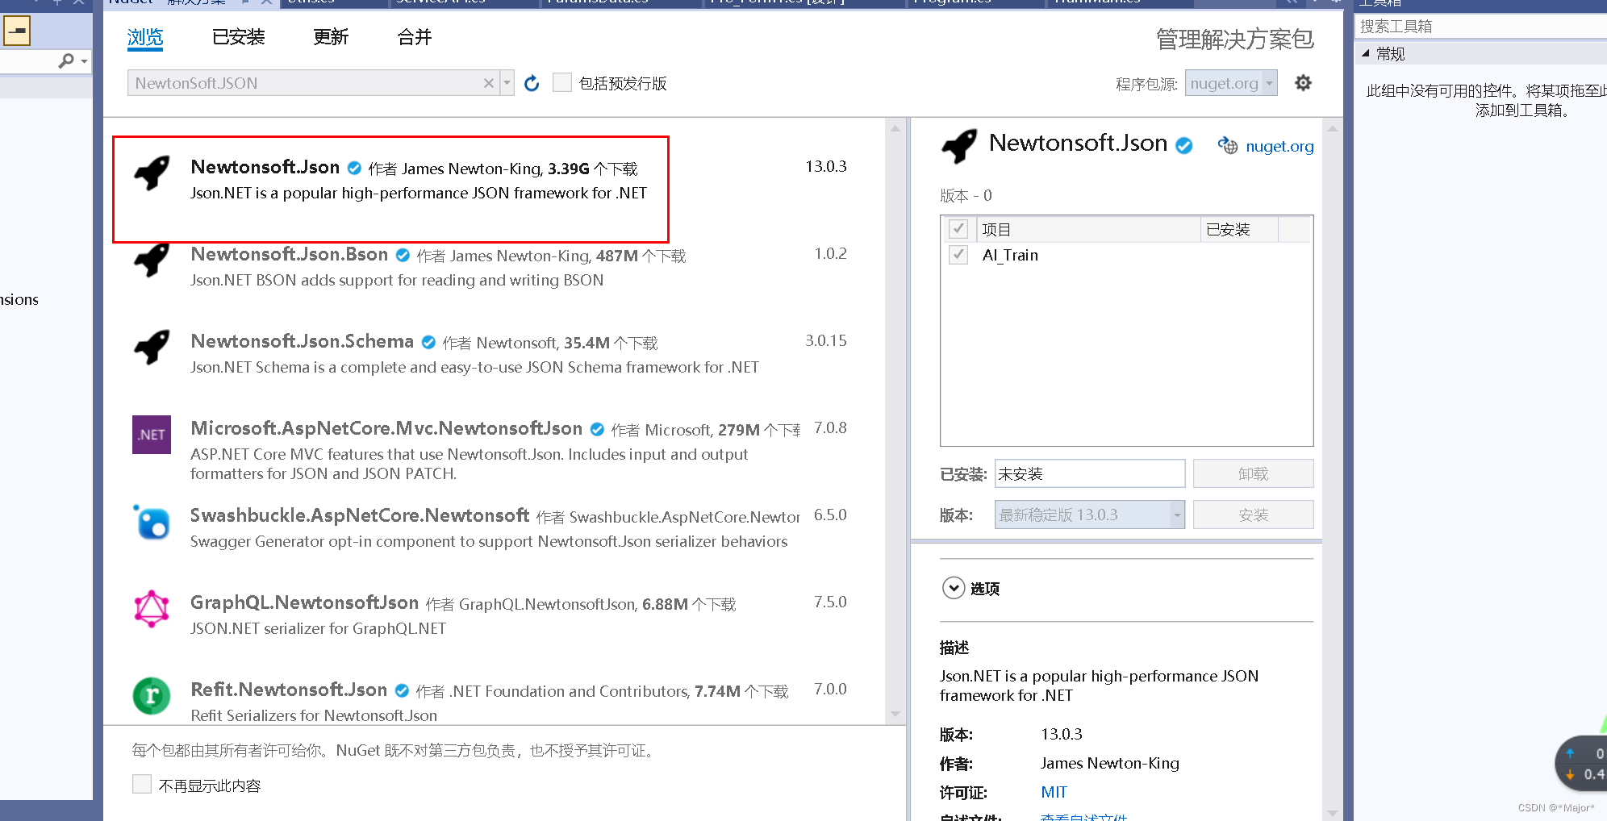Click the Swashbuckle.AspNetCore.Newtonsoft package icon
The image size is (1607, 821).
click(x=152, y=521)
